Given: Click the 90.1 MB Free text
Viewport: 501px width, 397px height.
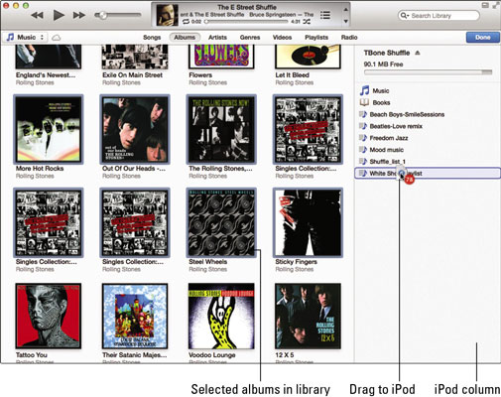Looking at the screenshot, I should (x=383, y=65).
